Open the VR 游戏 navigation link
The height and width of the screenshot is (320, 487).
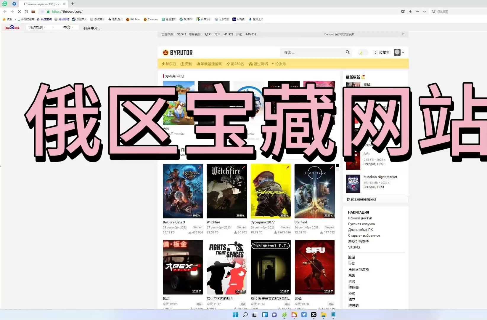pyautogui.click(x=354, y=247)
